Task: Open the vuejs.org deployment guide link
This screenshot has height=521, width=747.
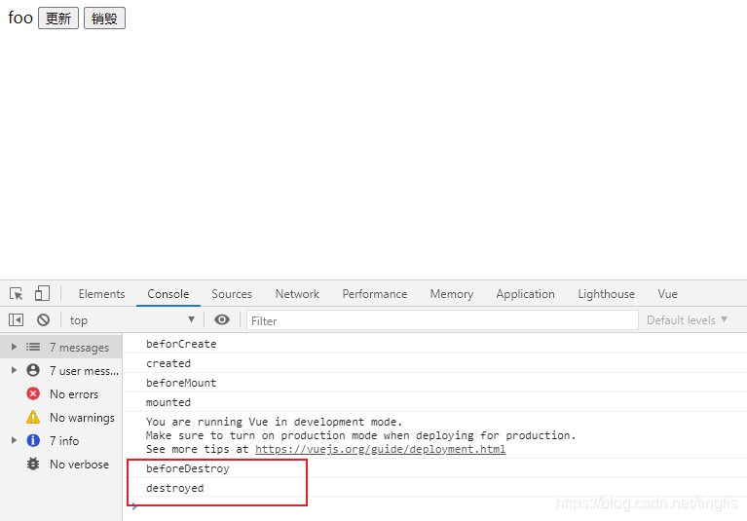Action: coord(380,449)
